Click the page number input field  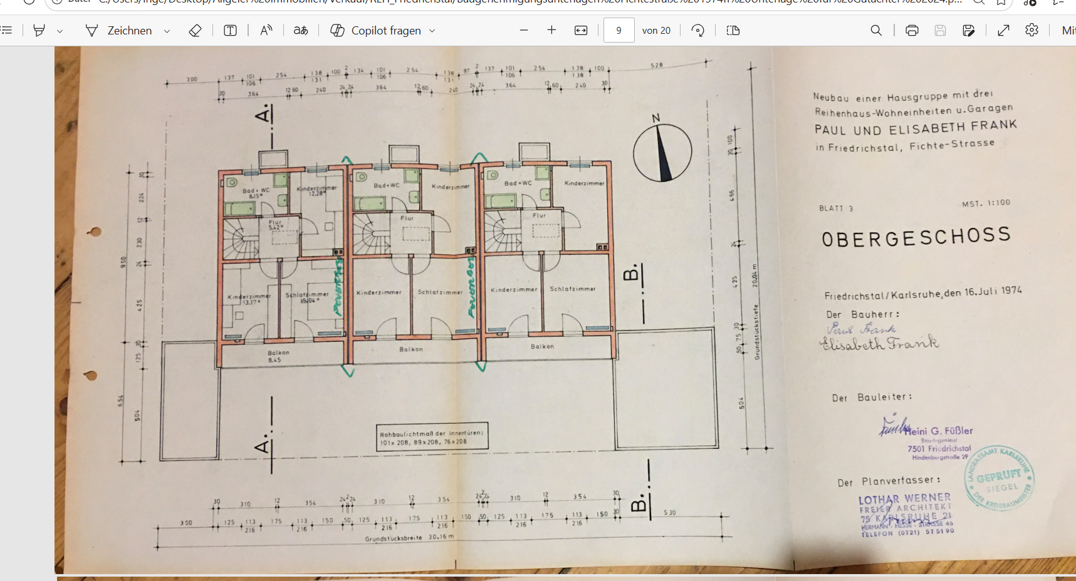click(619, 30)
